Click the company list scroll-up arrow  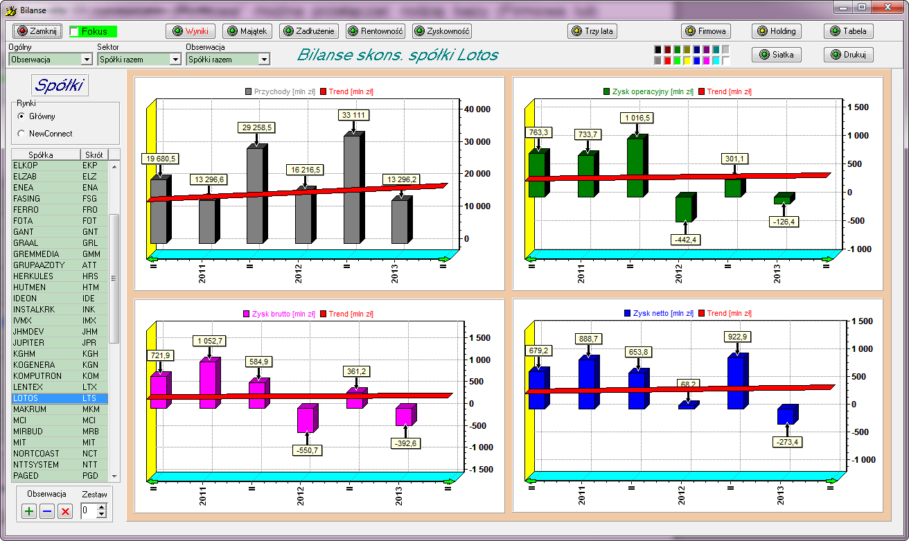(x=114, y=166)
